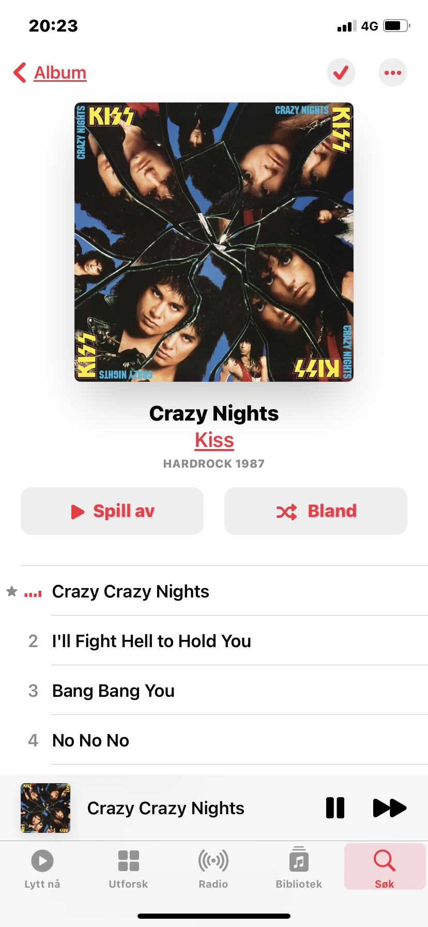The image size is (428, 927).
Task: Pause the song in the mini player
Action: click(x=335, y=808)
